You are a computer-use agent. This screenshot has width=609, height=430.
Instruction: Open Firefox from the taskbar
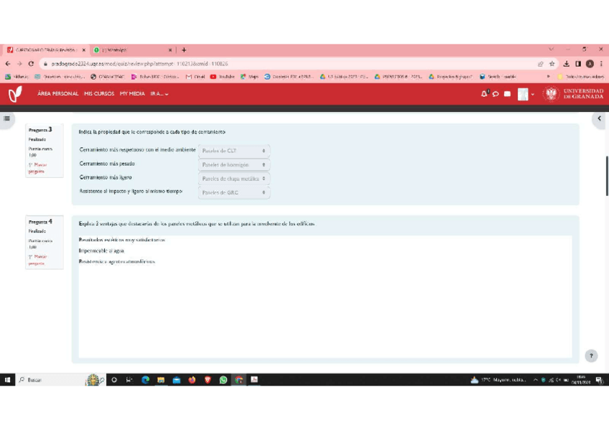pyautogui.click(x=192, y=380)
